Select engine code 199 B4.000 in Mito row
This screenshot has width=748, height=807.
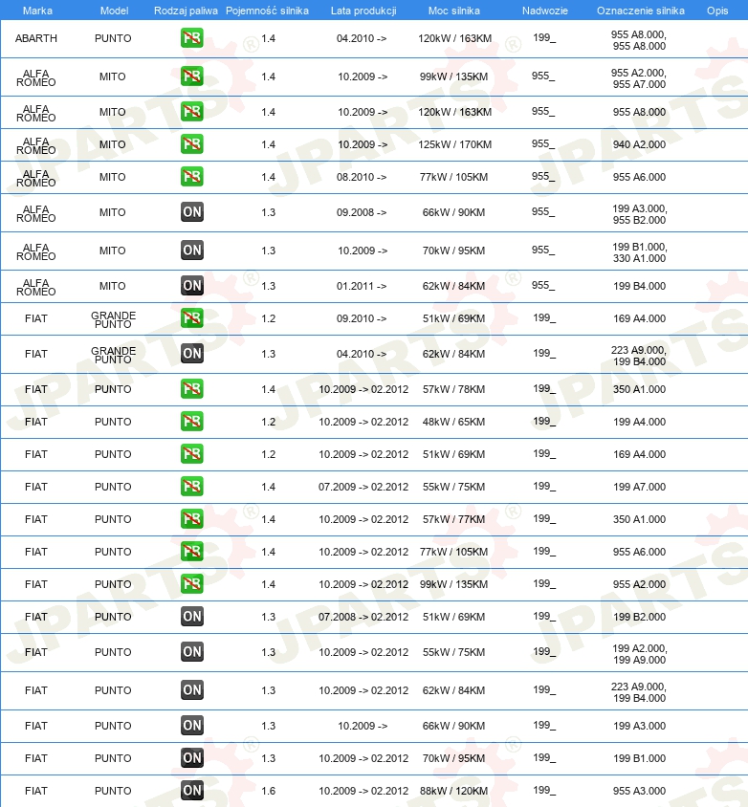pyautogui.click(x=639, y=286)
